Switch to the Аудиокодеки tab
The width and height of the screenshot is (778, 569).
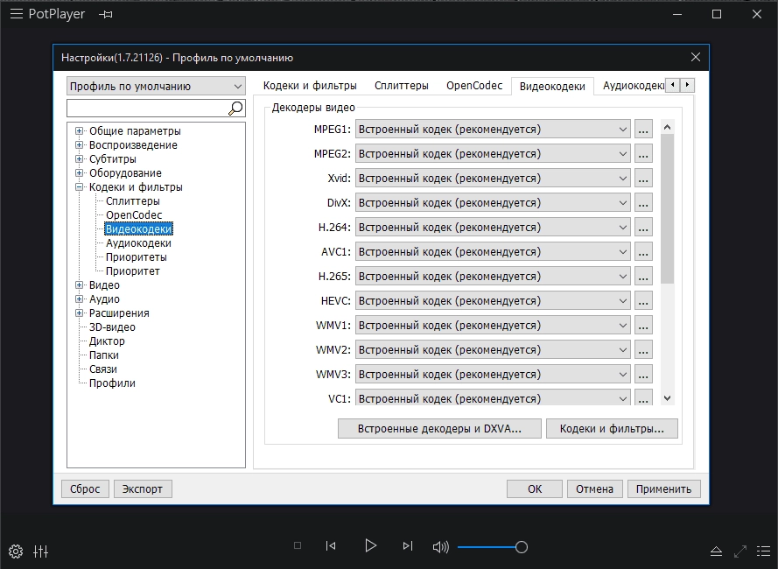pyautogui.click(x=633, y=86)
